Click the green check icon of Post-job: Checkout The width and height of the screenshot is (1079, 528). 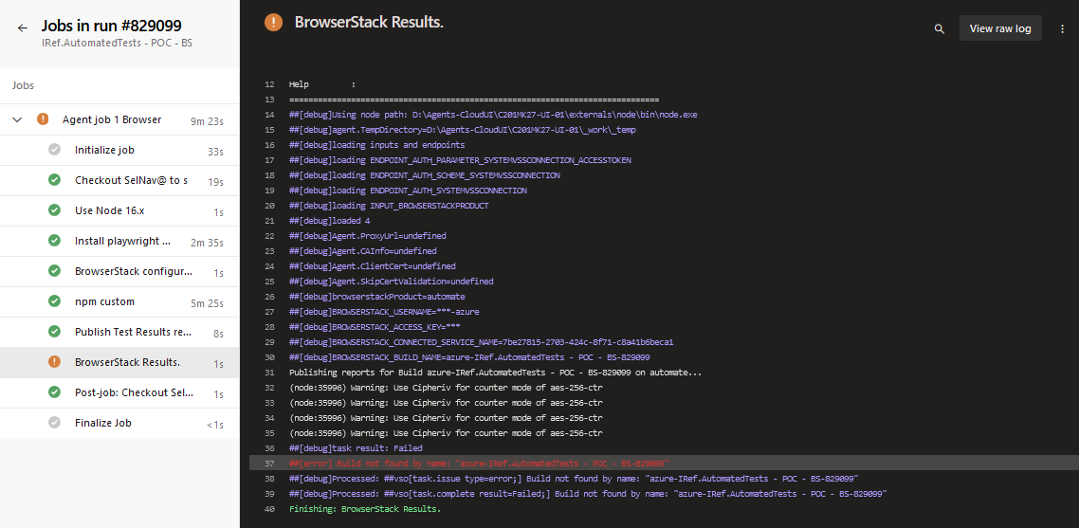click(x=54, y=391)
